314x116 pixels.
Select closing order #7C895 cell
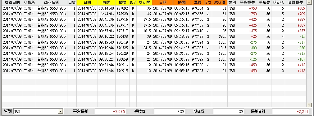(198, 48)
